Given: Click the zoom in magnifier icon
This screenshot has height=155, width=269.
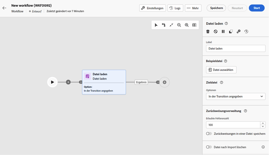Looking at the screenshot, I should [187, 25].
